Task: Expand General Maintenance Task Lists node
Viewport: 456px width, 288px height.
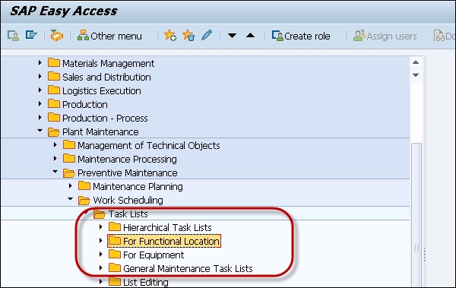Action: coord(100,267)
